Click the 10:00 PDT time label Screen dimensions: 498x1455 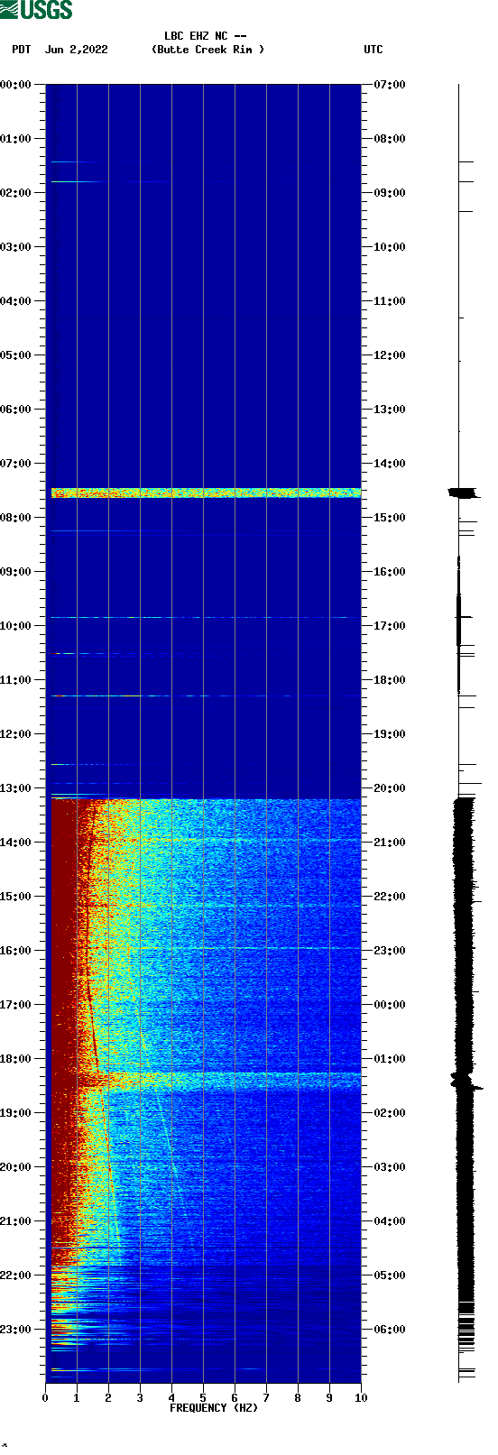(x=15, y=626)
